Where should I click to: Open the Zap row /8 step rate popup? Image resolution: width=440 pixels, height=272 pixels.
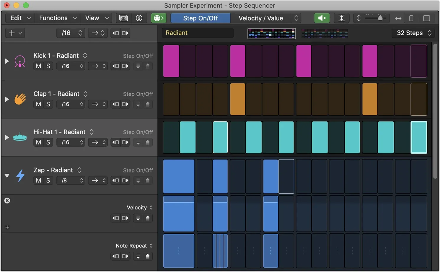click(71, 180)
